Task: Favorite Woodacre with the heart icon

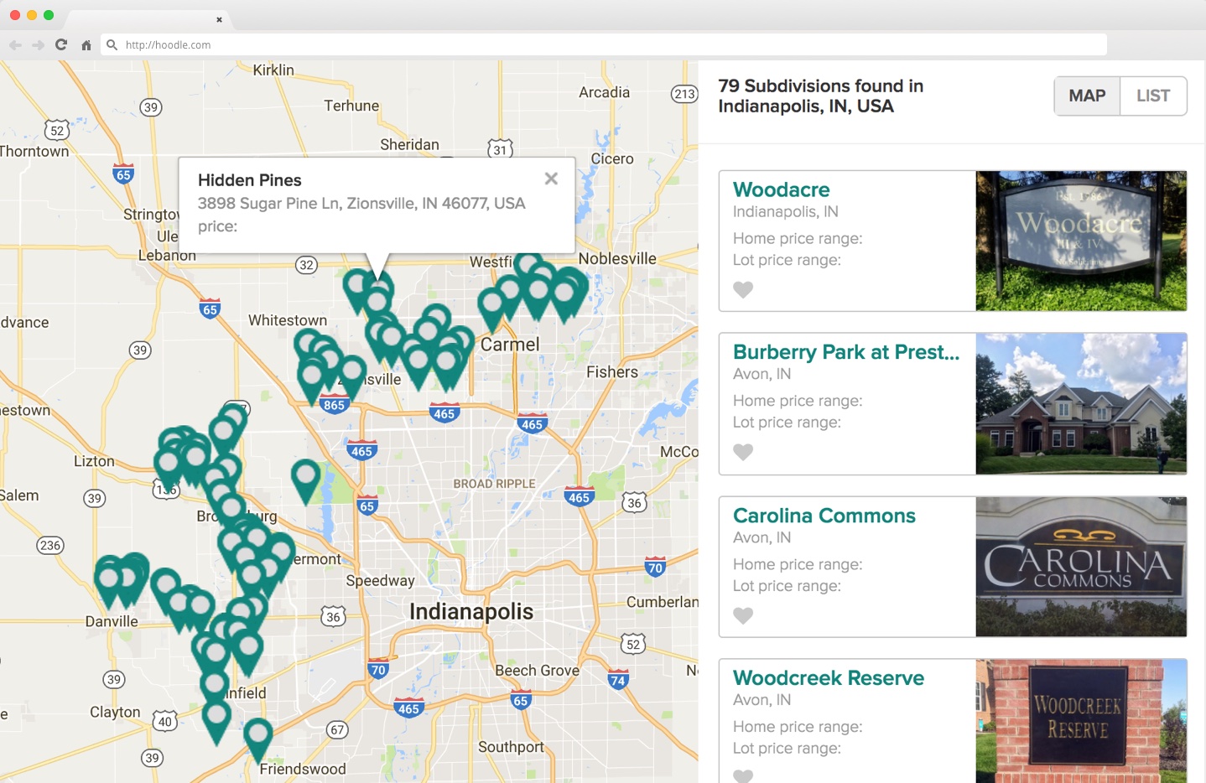Action: 743,290
